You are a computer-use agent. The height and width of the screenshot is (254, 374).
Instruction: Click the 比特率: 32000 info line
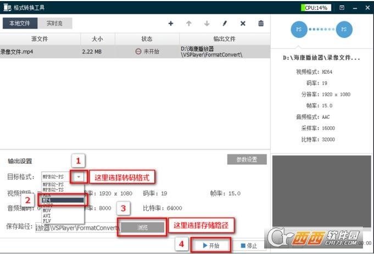pyautogui.click(x=318, y=140)
